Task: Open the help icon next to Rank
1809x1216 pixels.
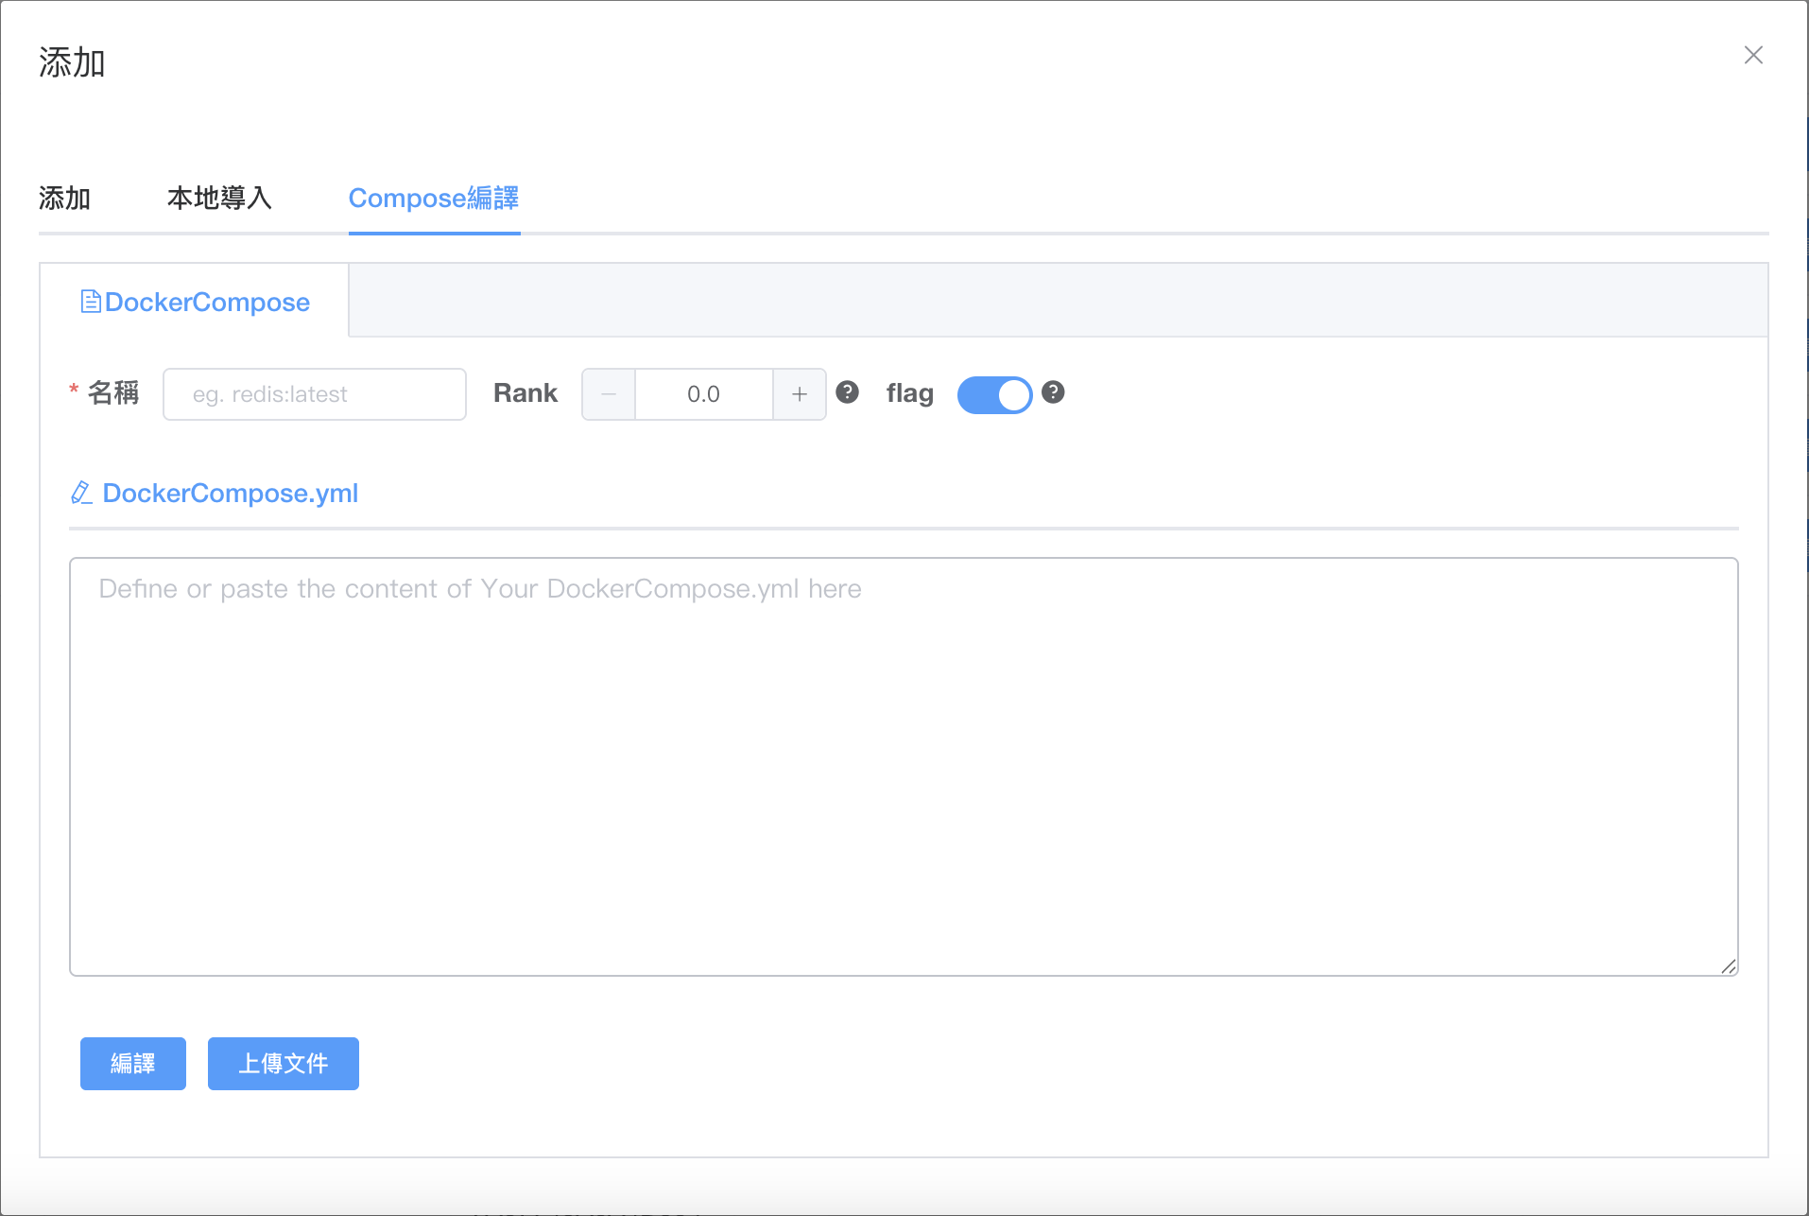Action: (x=848, y=392)
